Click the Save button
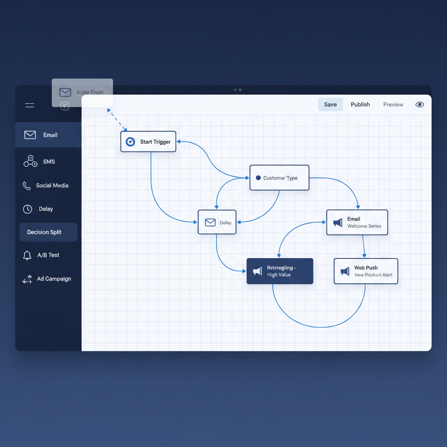 330,104
